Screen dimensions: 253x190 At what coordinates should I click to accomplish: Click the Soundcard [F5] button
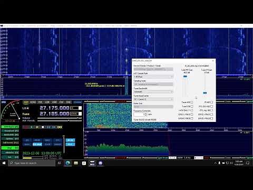(10, 131)
